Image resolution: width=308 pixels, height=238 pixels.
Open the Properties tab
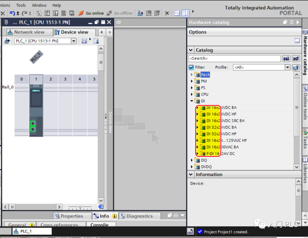[x=72, y=216]
